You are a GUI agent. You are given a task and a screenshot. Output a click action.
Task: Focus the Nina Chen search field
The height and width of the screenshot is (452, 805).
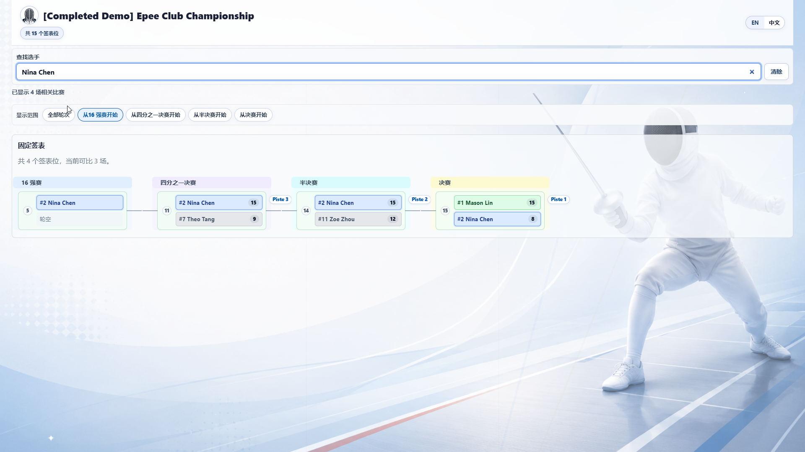pos(388,72)
